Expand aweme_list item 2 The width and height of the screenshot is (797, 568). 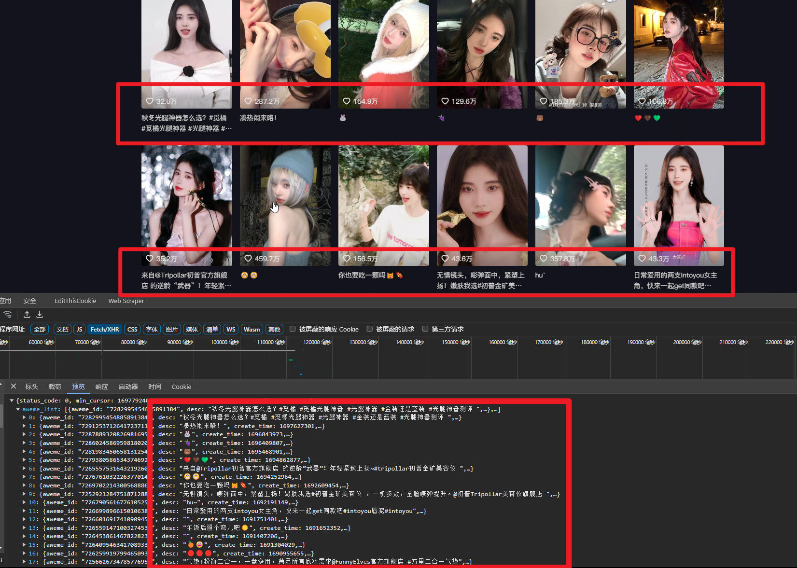[24, 434]
